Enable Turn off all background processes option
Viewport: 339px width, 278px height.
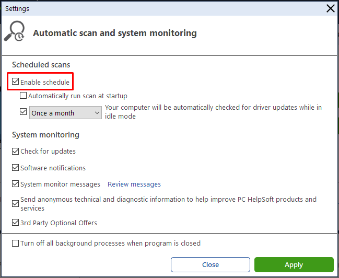(15, 243)
